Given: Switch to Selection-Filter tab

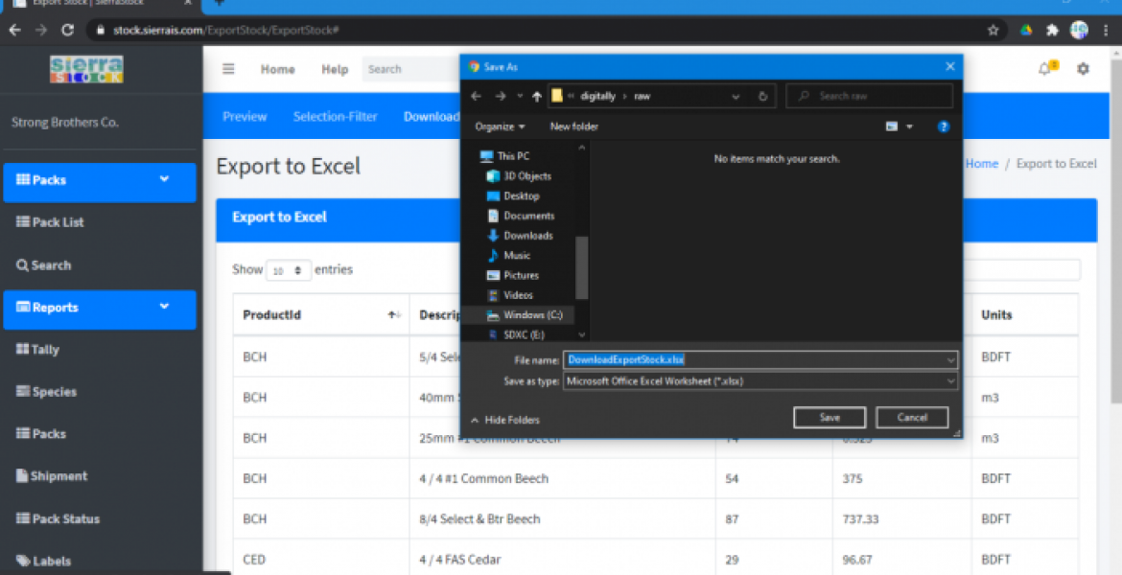Looking at the screenshot, I should pos(335,117).
